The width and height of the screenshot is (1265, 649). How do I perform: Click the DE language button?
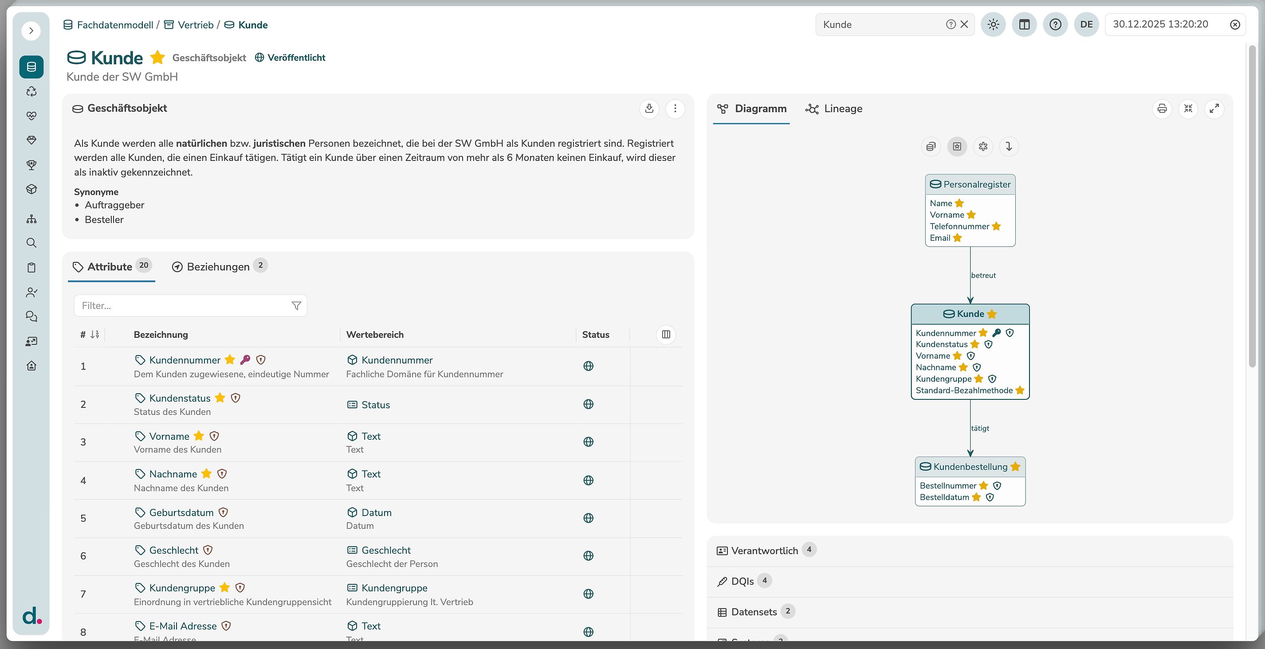tap(1086, 24)
